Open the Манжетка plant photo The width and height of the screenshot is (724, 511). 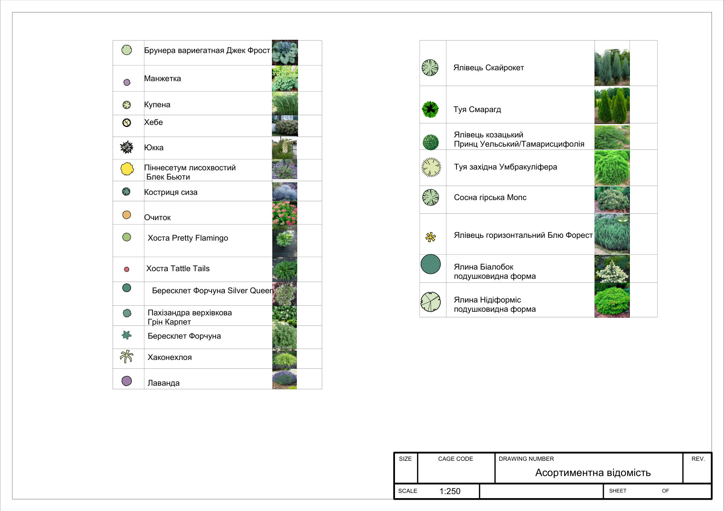coord(285,79)
